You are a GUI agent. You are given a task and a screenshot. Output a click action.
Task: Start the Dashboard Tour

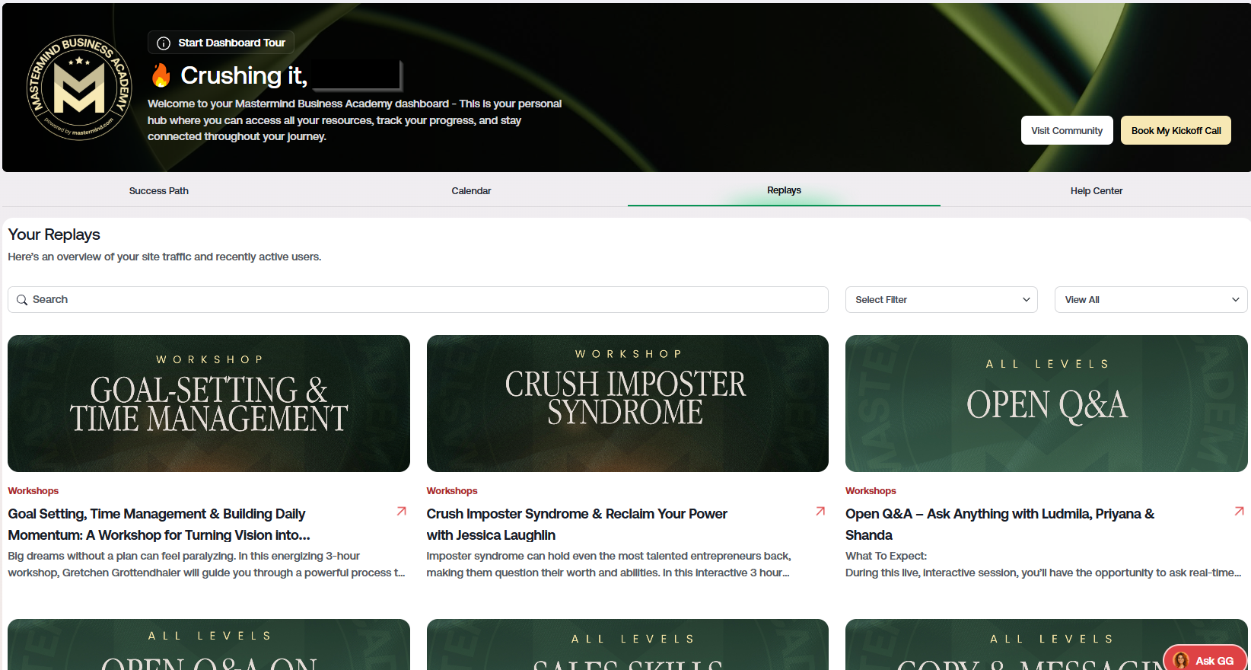(x=221, y=43)
